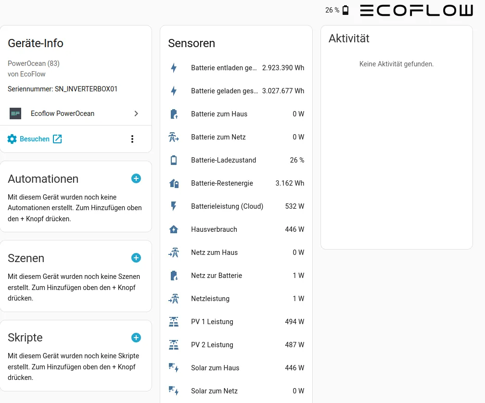Image resolution: width=485 pixels, height=403 pixels.
Task: Click the Keine Aktivität gefunden message
Action: point(396,64)
